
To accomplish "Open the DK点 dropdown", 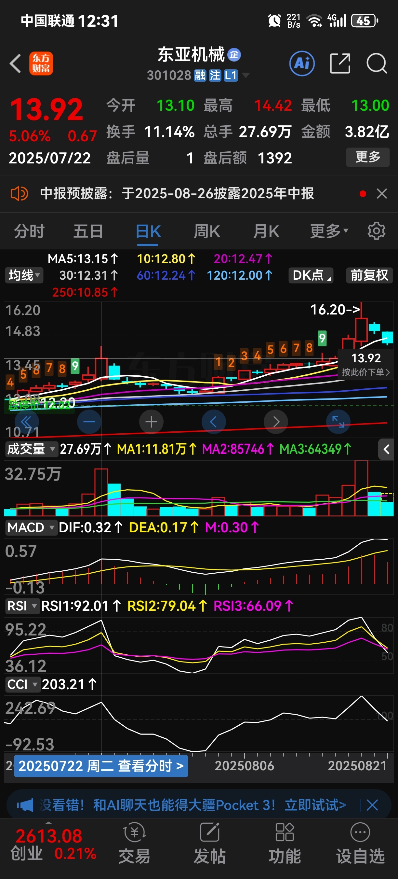I will pos(311,275).
